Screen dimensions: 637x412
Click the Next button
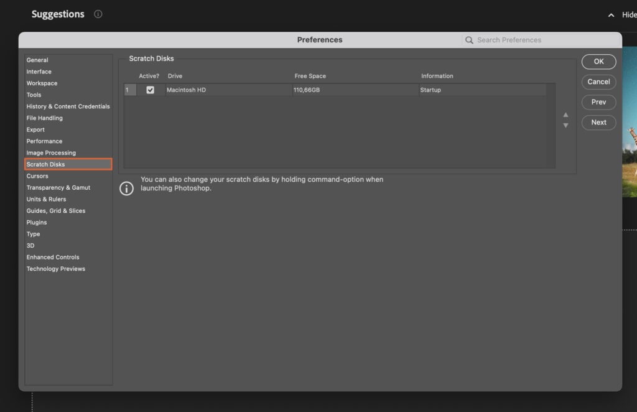[x=598, y=123]
